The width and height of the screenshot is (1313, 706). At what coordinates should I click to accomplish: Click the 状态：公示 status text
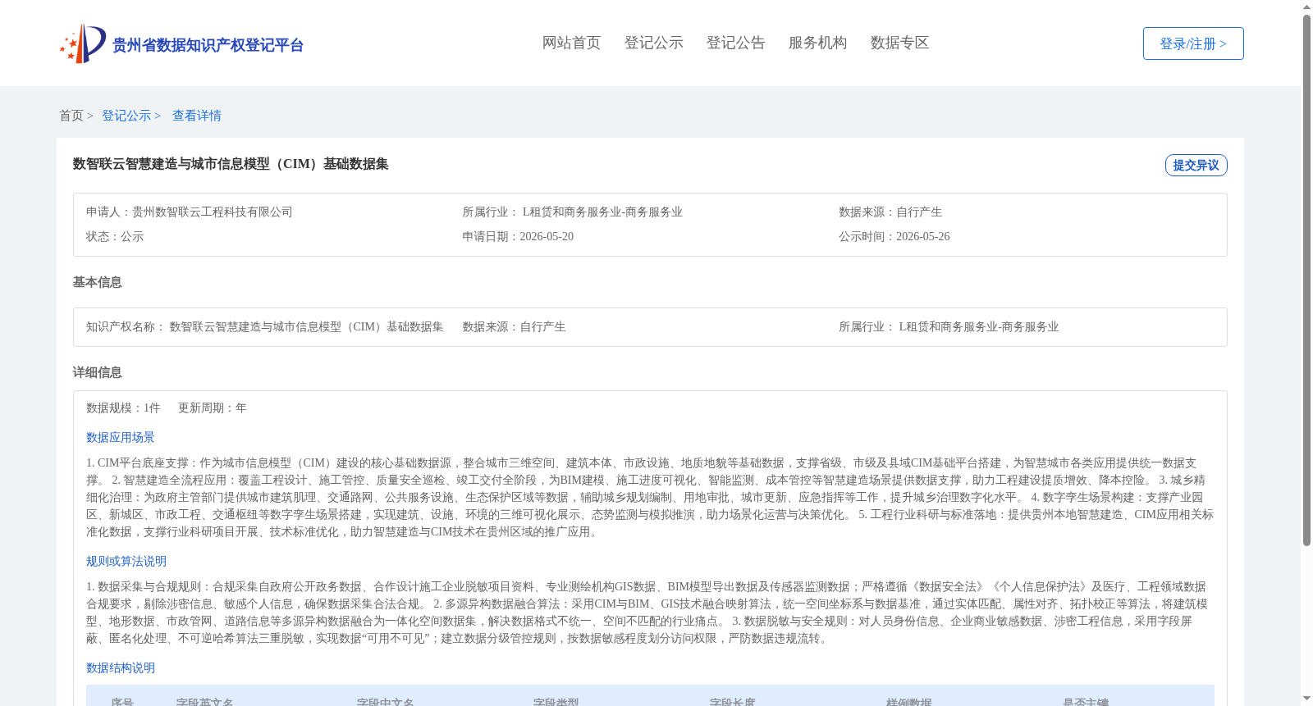click(115, 237)
